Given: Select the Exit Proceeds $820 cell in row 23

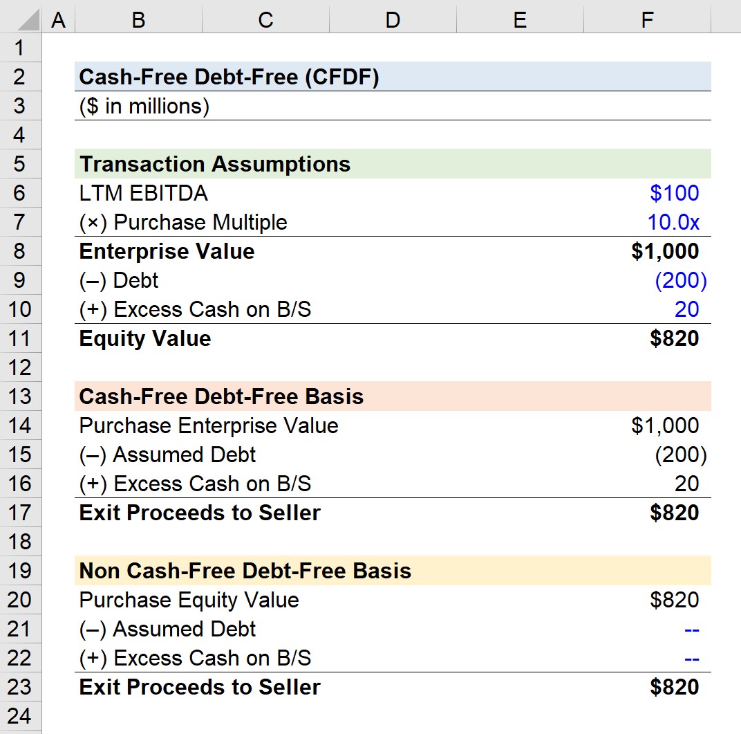Looking at the screenshot, I should pyautogui.click(x=647, y=687).
